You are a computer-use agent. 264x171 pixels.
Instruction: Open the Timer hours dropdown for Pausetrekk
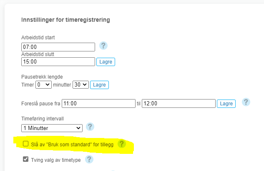click(x=43, y=84)
